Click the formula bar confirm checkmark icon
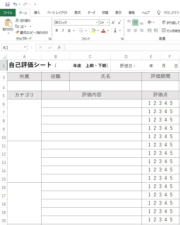The height and width of the screenshot is (225, 180). 50,47
